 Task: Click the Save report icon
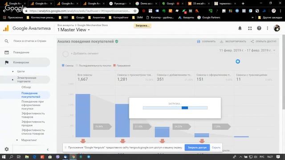click(x=199, y=41)
